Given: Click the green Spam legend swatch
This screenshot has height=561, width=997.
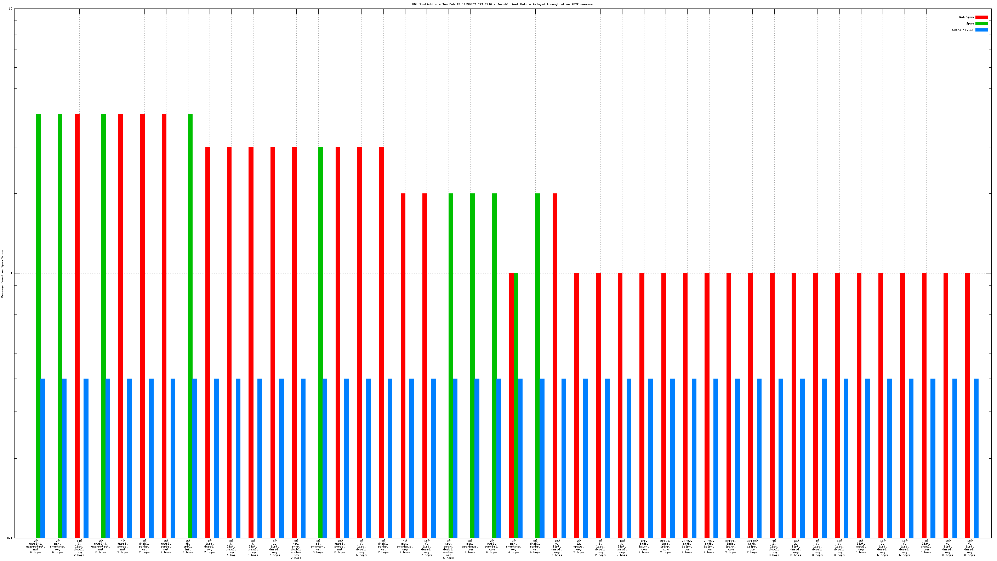Looking at the screenshot, I should tap(981, 24).
